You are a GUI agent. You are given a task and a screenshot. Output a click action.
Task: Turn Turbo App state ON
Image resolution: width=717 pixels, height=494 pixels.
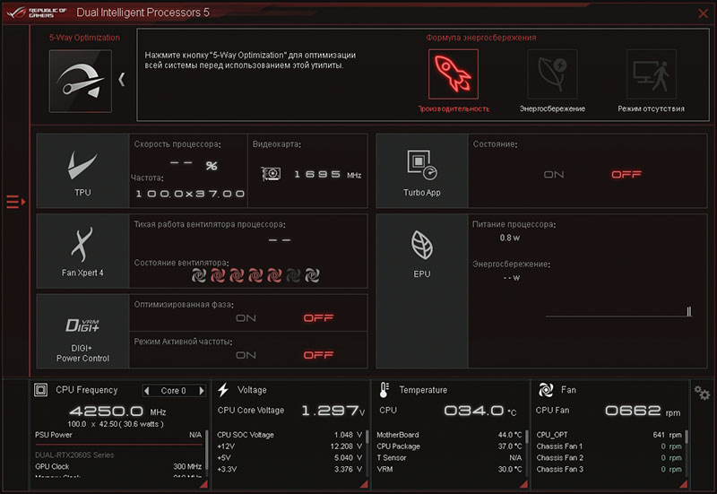pos(554,174)
